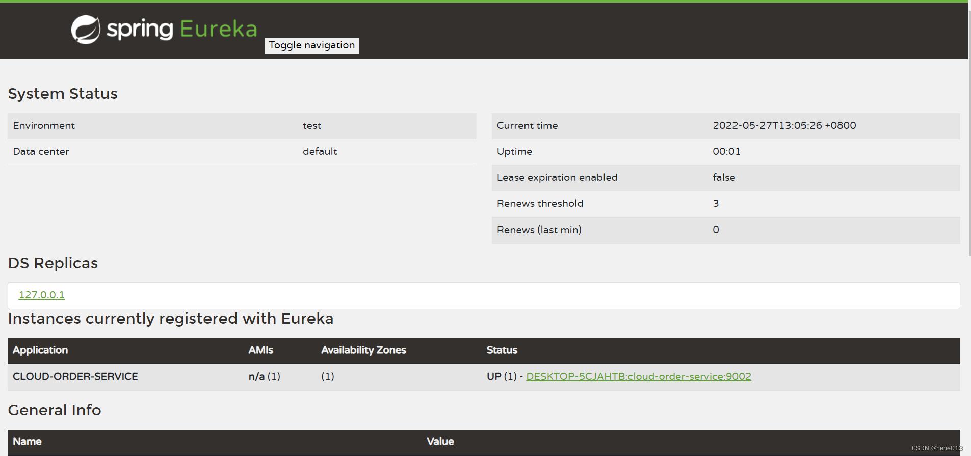Select the Lease expiration enabled label

coord(557,178)
